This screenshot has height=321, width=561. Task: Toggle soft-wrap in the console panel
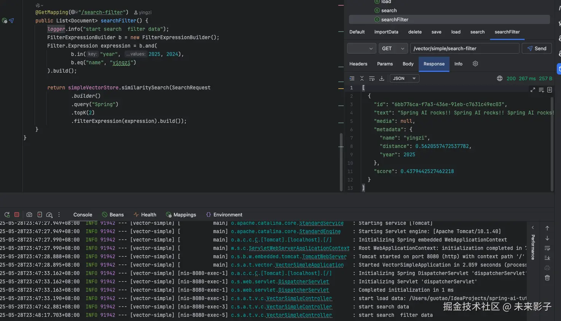547,248
